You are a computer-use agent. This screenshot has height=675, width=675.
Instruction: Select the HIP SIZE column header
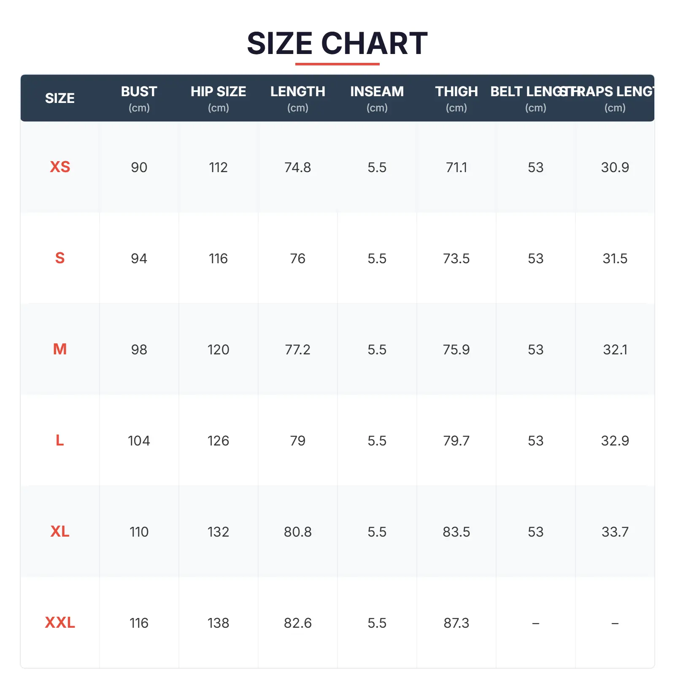(x=218, y=98)
